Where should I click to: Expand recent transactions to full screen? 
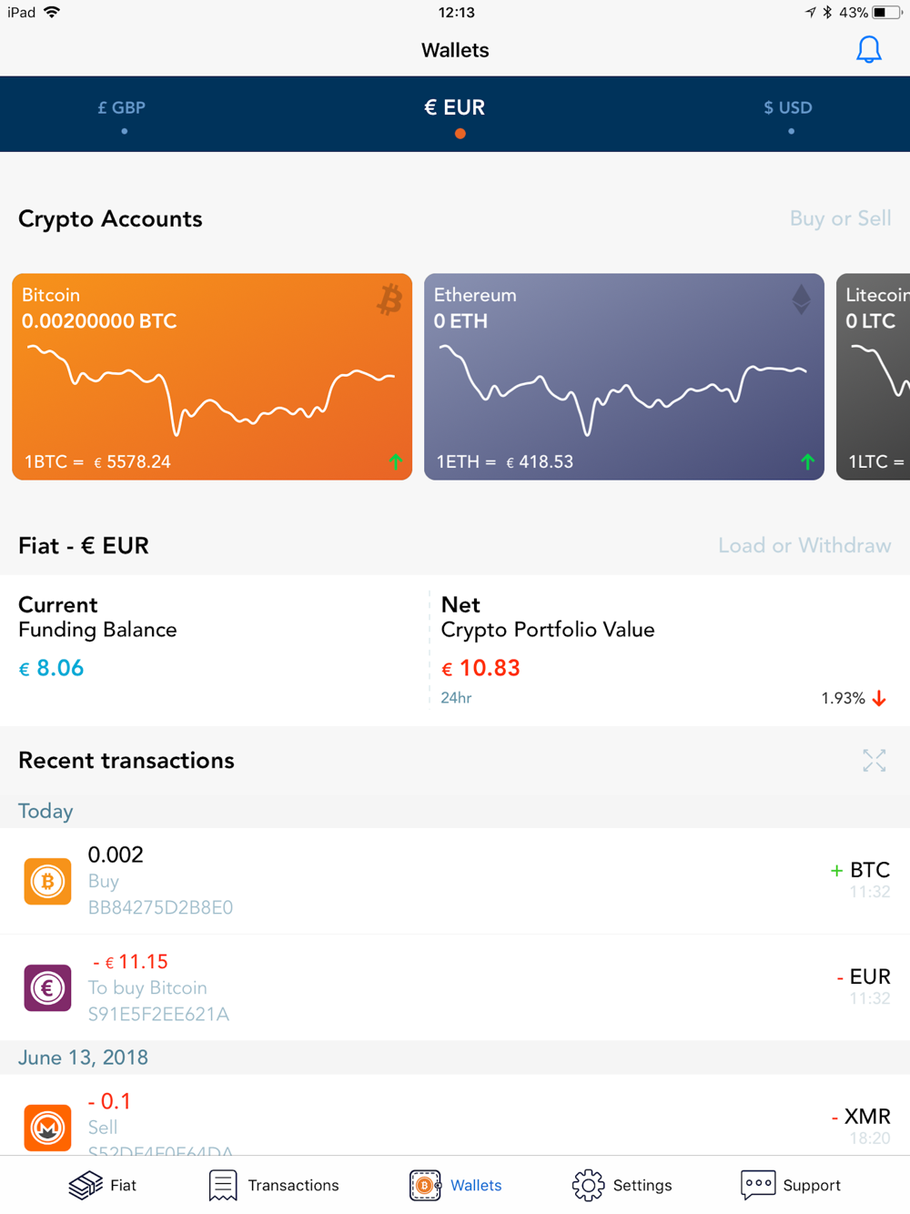[x=874, y=761]
